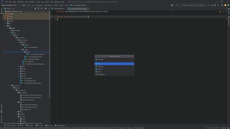Collapse the resources folder node
The width and height of the screenshot is (230, 129).
pyautogui.click(x=10, y=85)
